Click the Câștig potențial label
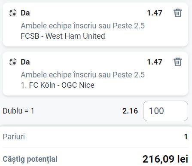This screenshot has width=192, height=166. pyautogui.click(x=30, y=159)
